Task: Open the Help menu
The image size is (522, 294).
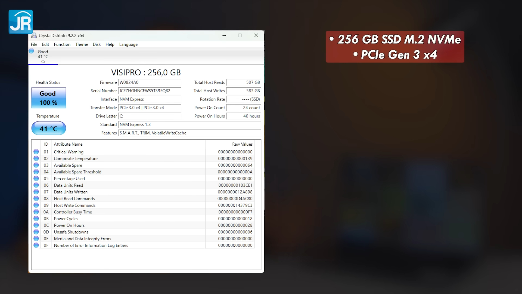Action: pos(110,44)
